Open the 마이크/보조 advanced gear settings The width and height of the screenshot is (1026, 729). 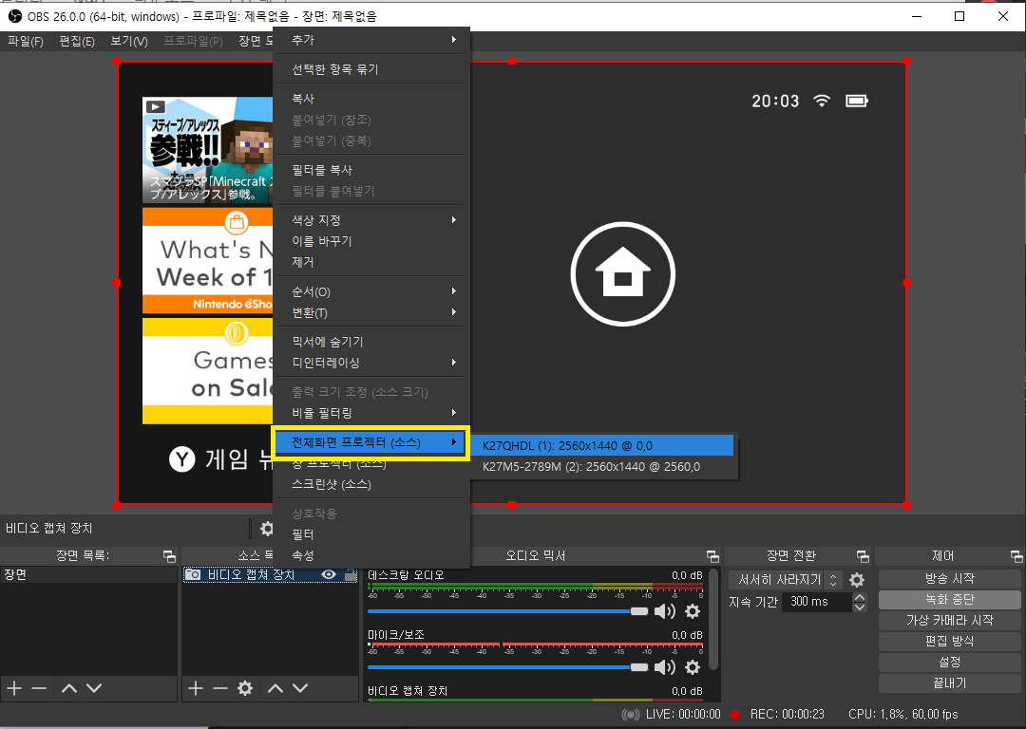coord(693,667)
